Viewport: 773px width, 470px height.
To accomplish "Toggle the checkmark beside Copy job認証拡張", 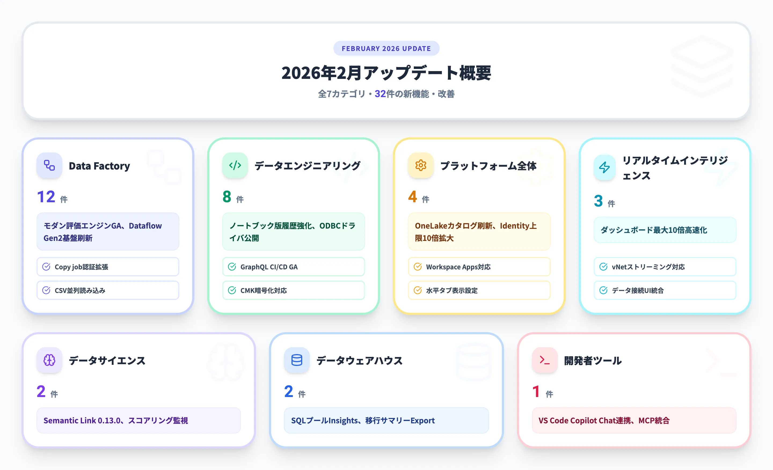I will point(46,267).
